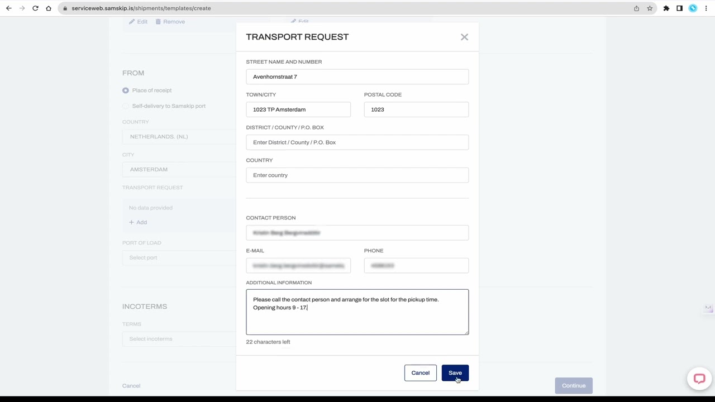Click the Phone input field

point(416,266)
